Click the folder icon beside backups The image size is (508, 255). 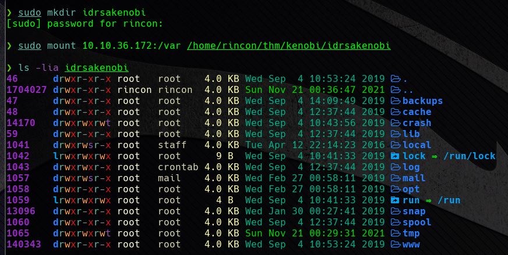(x=396, y=101)
